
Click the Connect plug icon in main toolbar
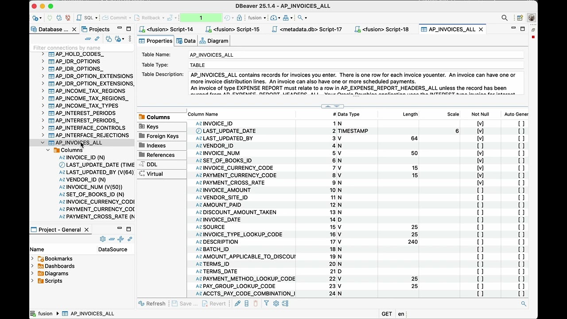[x=50, y=18]
